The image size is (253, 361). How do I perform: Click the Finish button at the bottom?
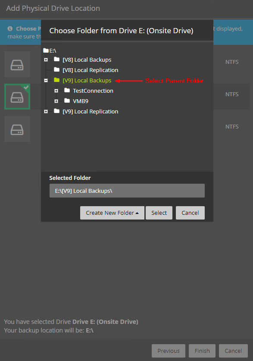pyautogui.click(x=202, y=351)
